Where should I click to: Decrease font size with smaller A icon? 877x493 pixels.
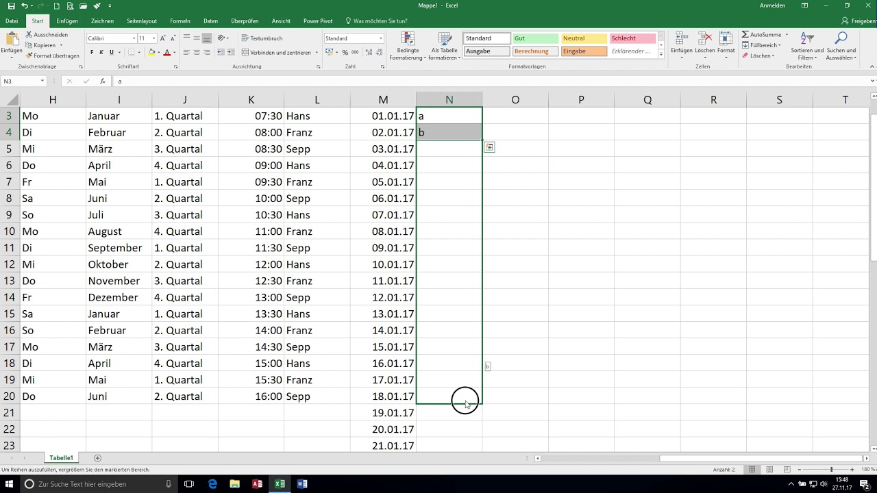point(173,38)
